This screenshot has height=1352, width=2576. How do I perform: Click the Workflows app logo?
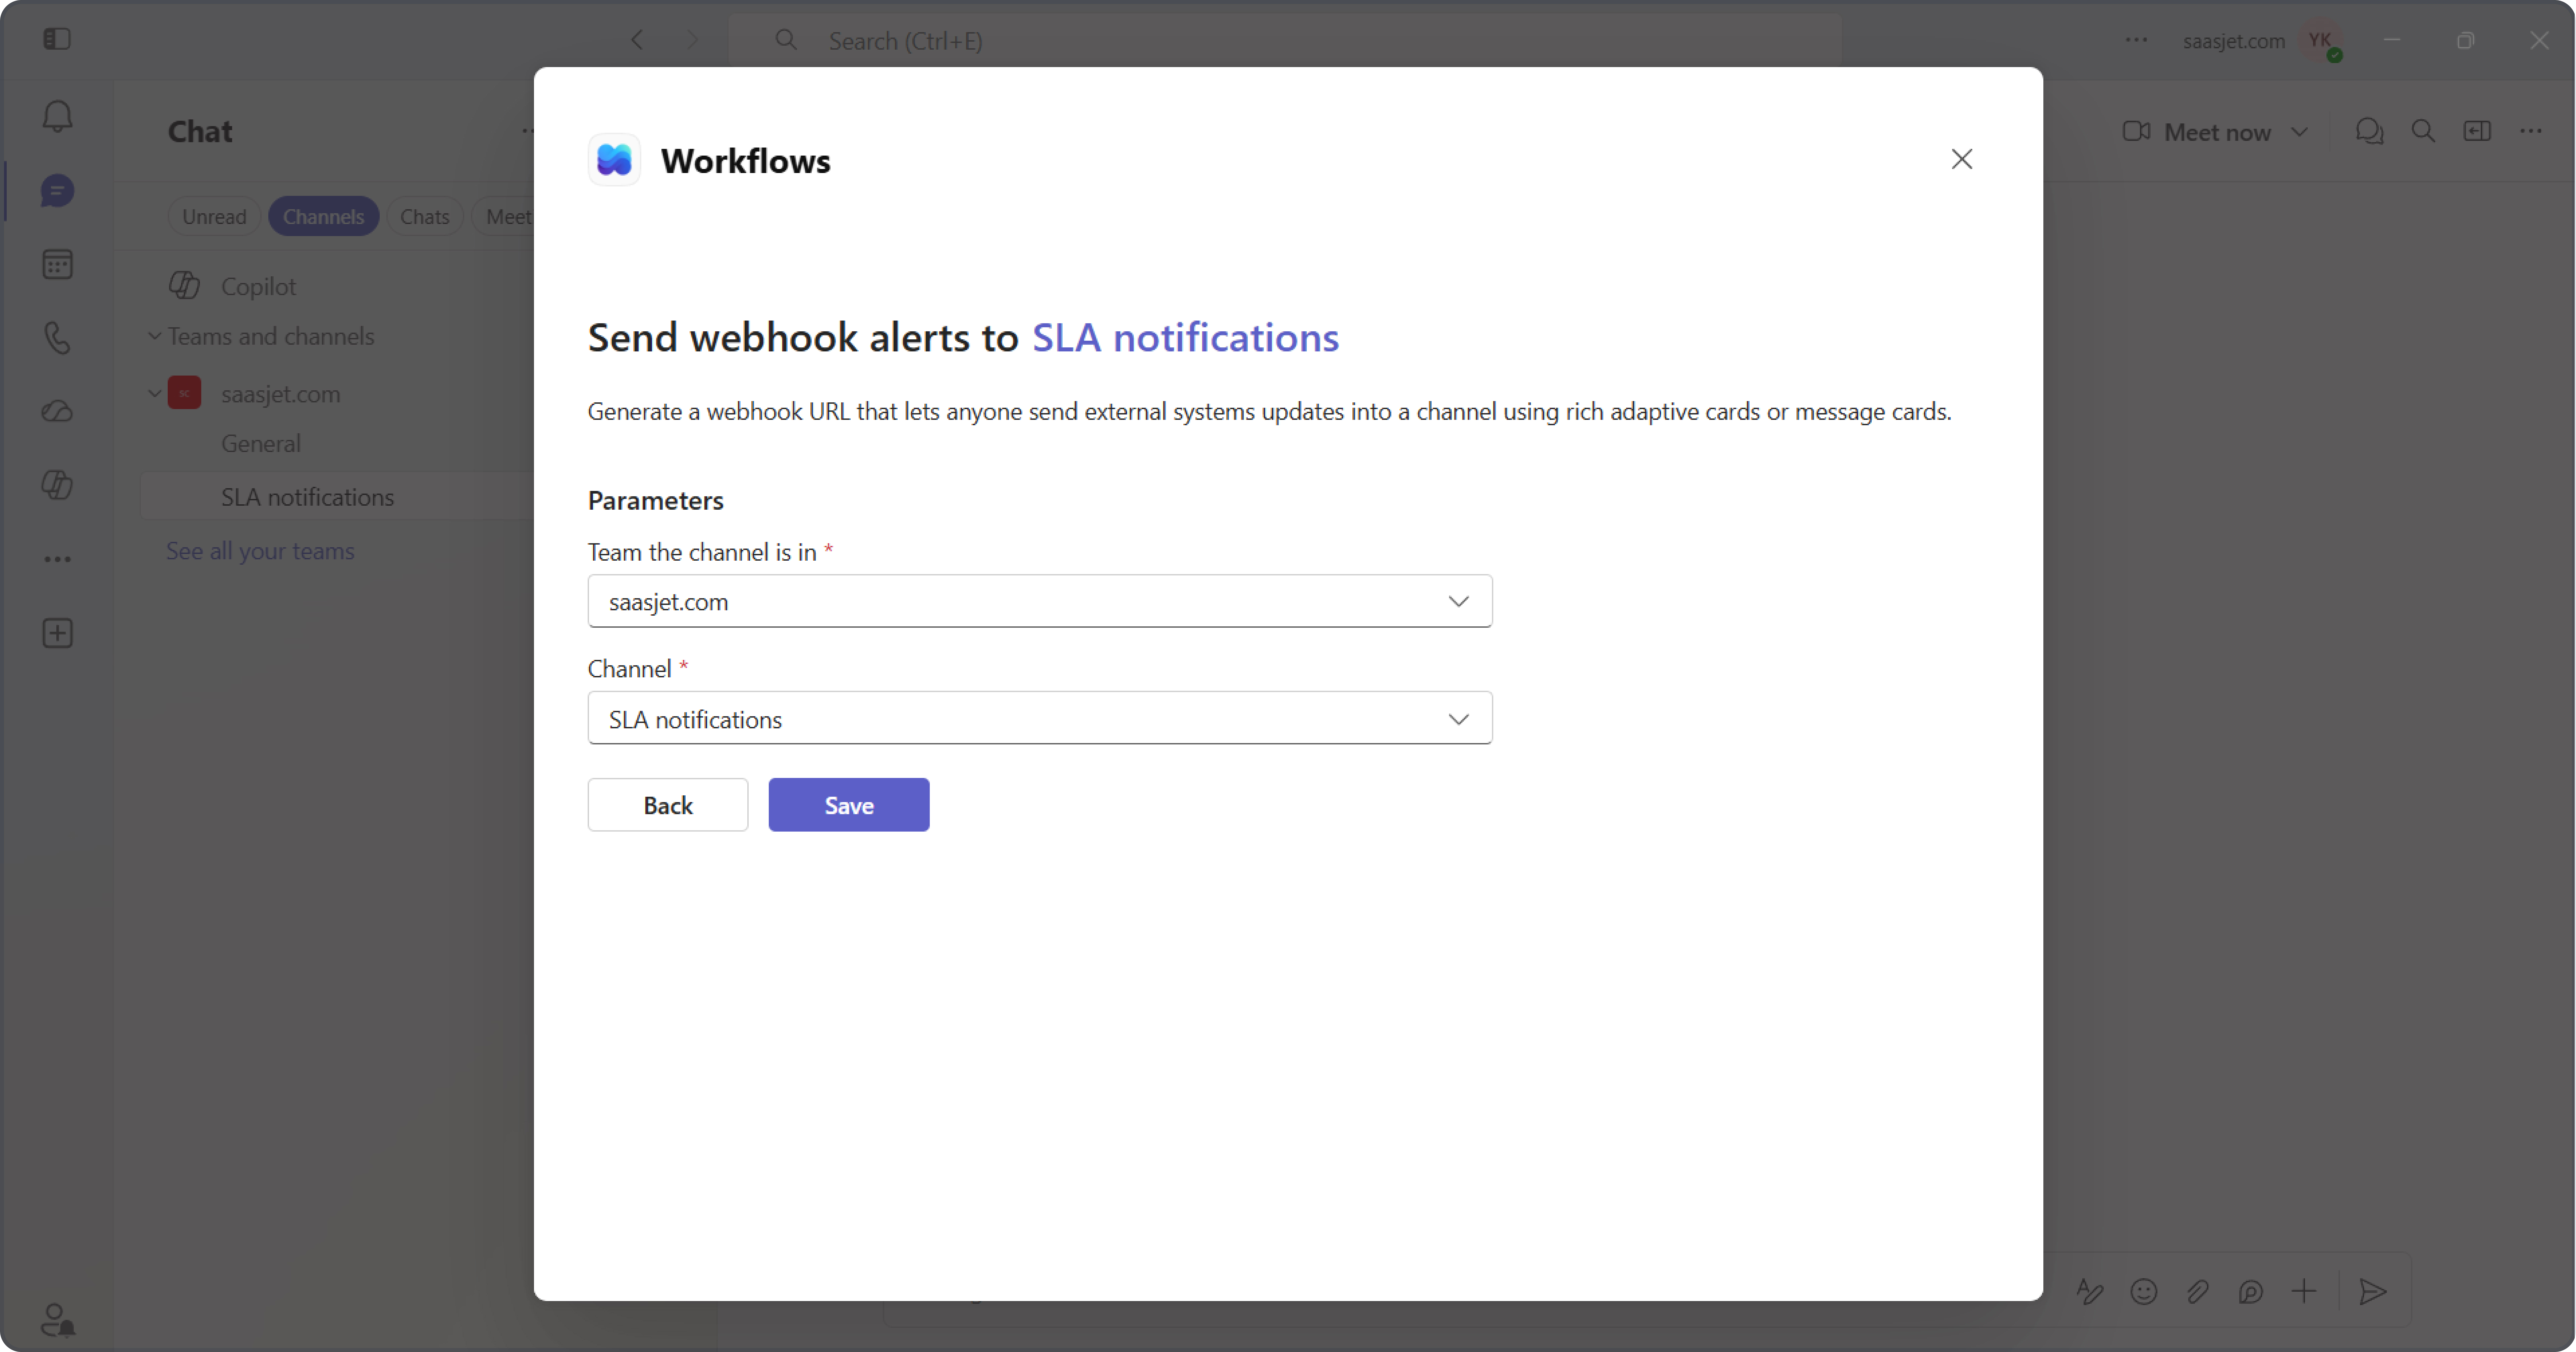614,160
